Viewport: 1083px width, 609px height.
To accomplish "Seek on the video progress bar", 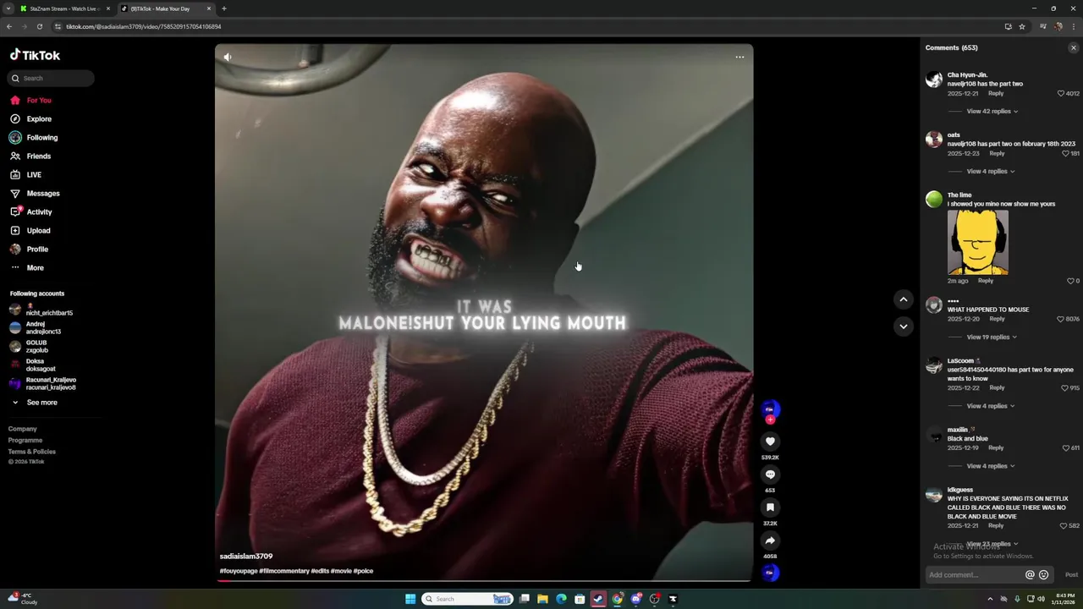I will (484, 581).
